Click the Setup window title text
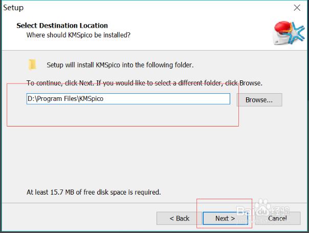Viewport: 309px width, 233px height. pos(13,8)
